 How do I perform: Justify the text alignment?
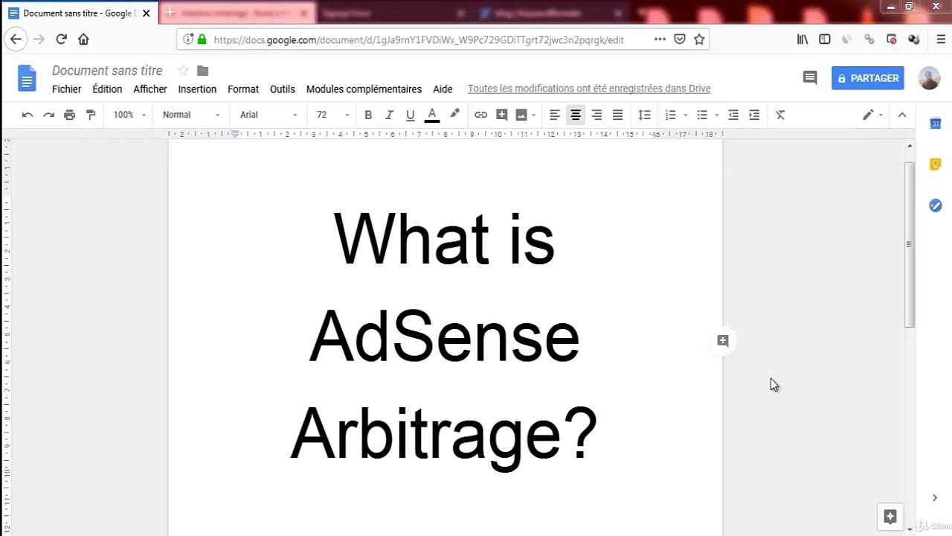point(617,115)
